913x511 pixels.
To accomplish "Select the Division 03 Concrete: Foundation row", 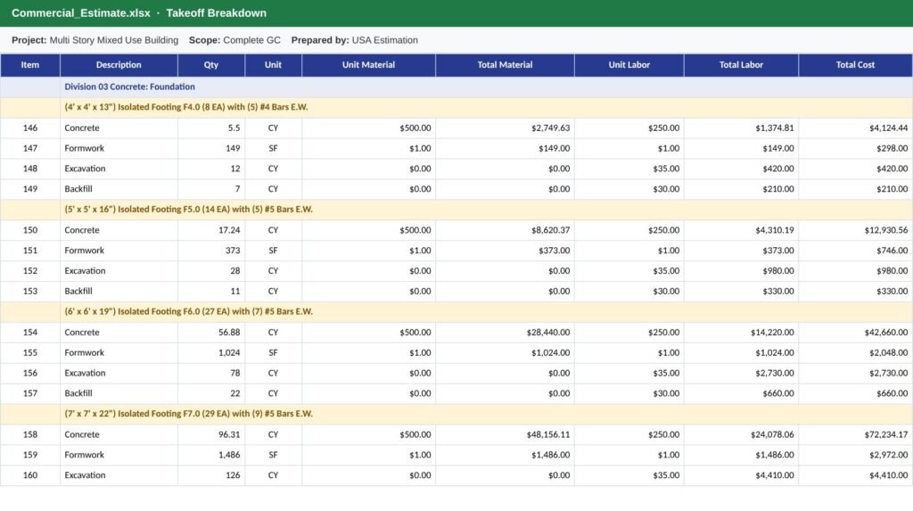I will 456,87.
